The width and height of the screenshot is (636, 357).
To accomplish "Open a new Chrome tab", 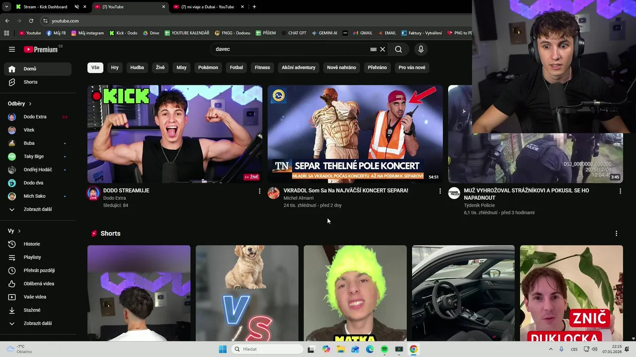I will tap(254, 7).
